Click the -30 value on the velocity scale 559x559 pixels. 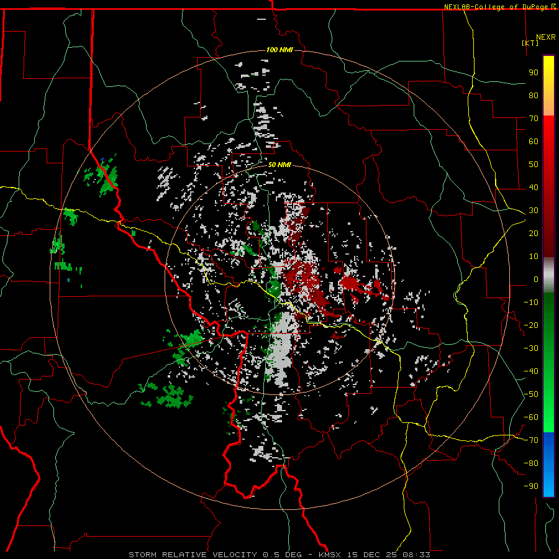531,348
